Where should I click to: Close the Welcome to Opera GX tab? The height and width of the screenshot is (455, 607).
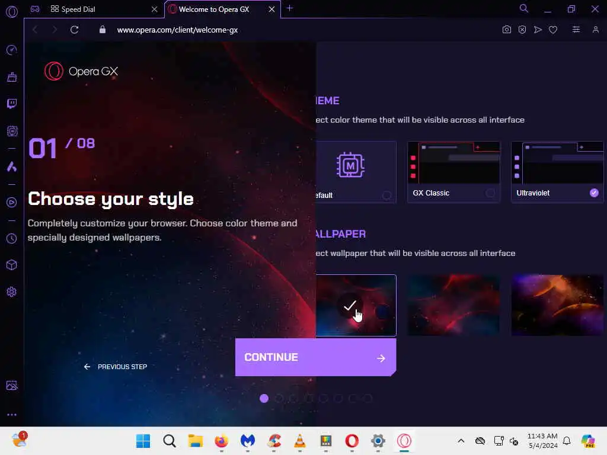[x=271, y=9]
